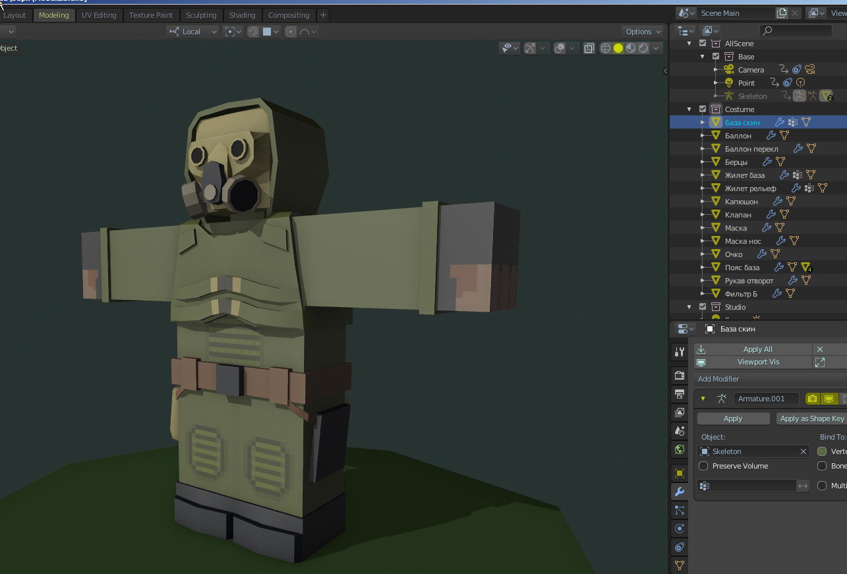Open the View Layer properties tab
This screenshot has height=574, width=847.
(680, 413)
